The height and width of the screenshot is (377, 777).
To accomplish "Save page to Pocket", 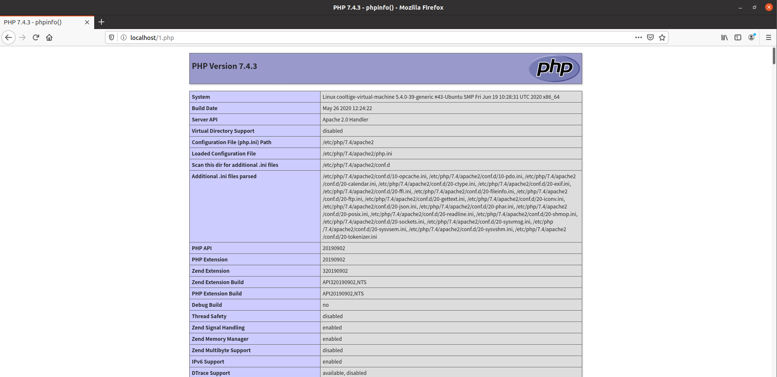I will click(x=650, y=37).
